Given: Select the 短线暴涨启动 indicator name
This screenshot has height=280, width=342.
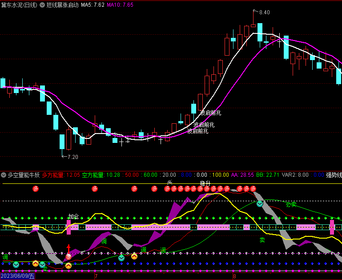Looking at the screenshot, I should 62,5.
